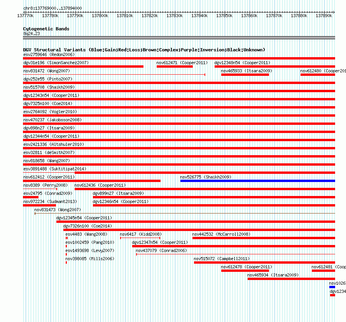346x322 pixels.
Task: Click the 137890k ruler tick label
Action: (x=324, y=16)
